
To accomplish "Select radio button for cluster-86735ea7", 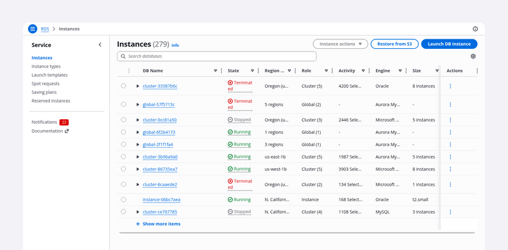I will coord(123,169).
